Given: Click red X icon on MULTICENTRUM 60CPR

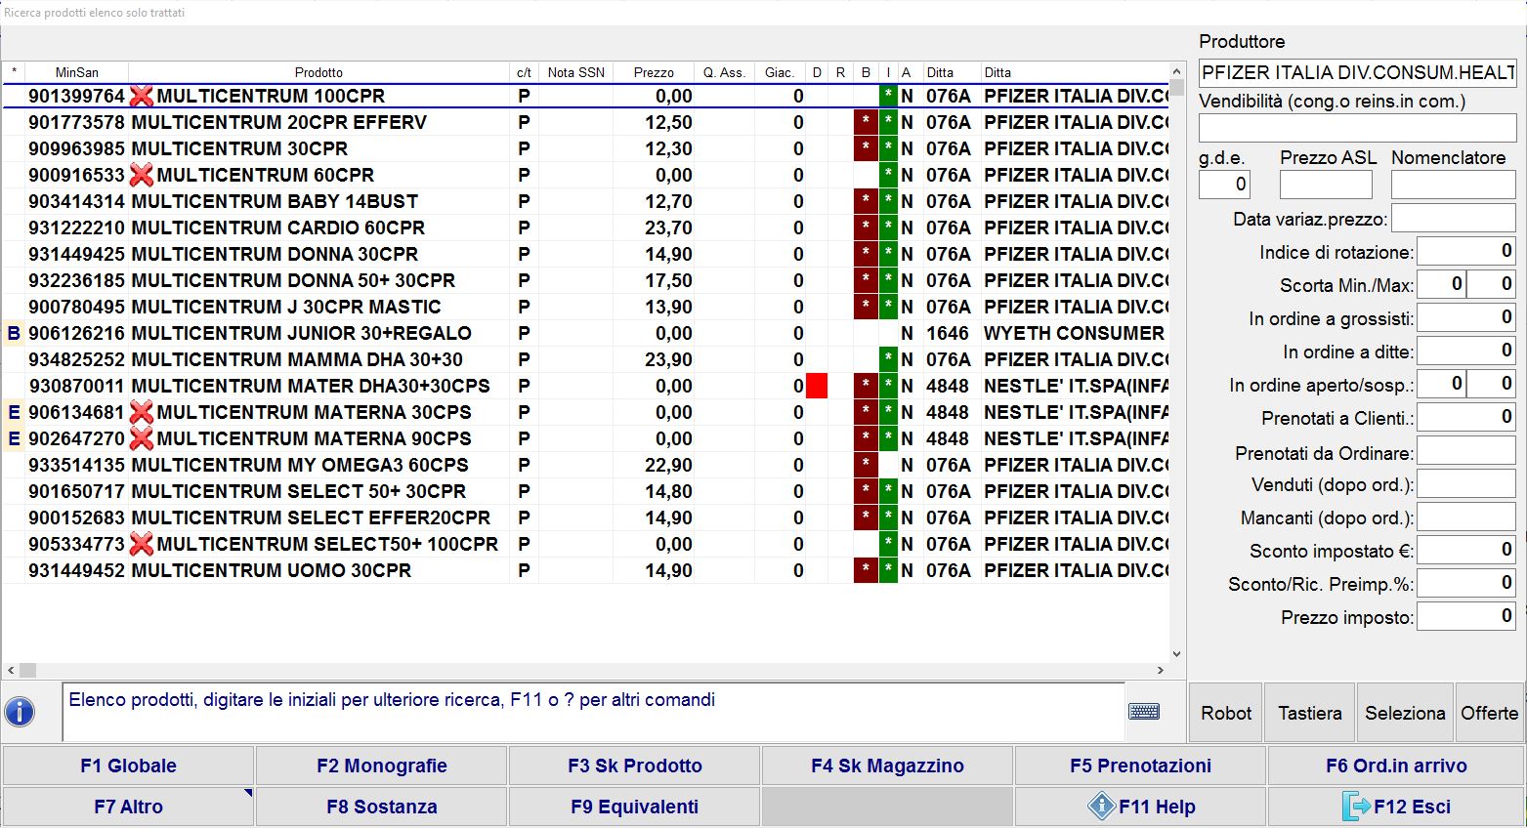Looking at the screenshot, I should pos(142,175).
